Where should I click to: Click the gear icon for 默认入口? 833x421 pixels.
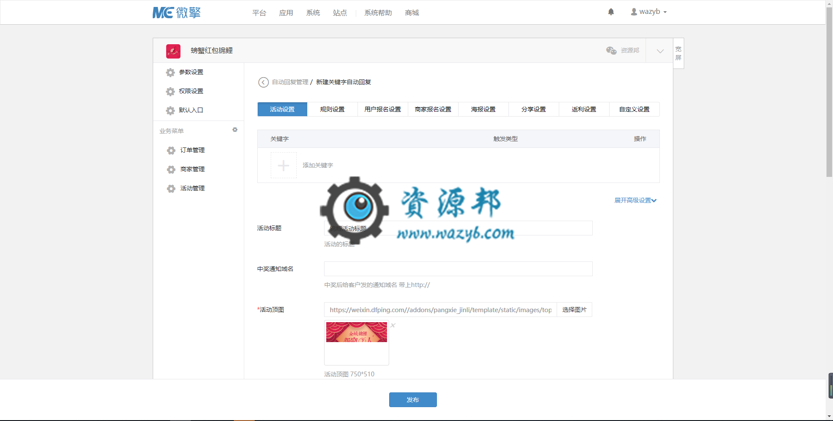pyautogui.click(x=171, y=111)
